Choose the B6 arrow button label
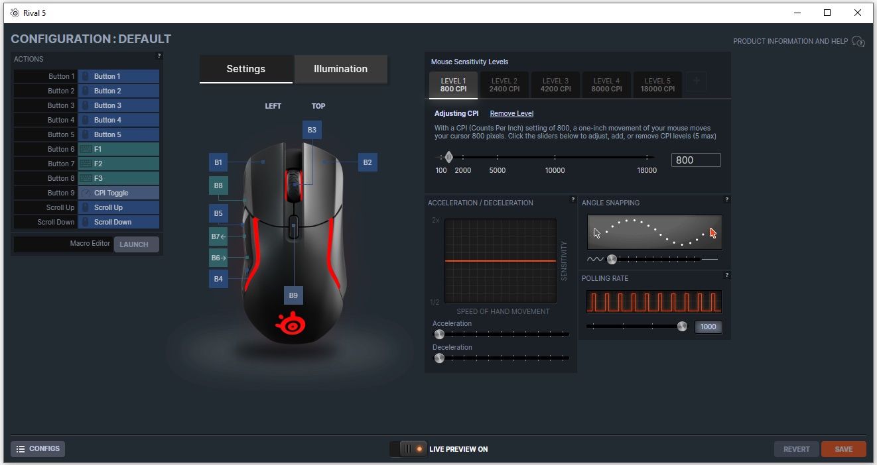 218,258
